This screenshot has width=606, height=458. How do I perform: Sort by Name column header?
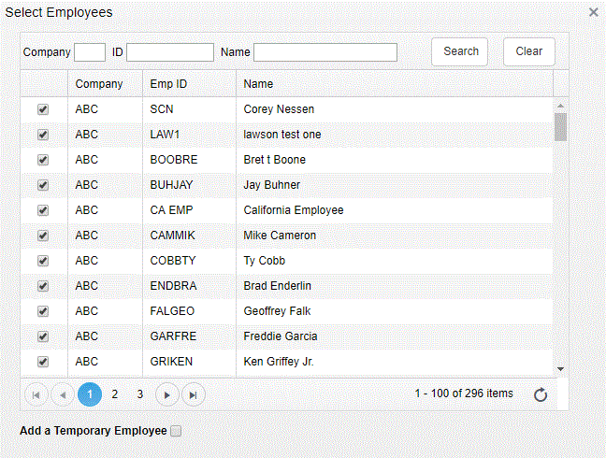(395, 83)
